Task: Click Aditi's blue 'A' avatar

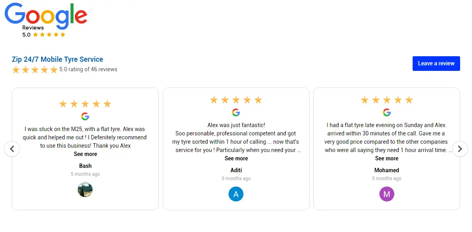Action: 236,194
